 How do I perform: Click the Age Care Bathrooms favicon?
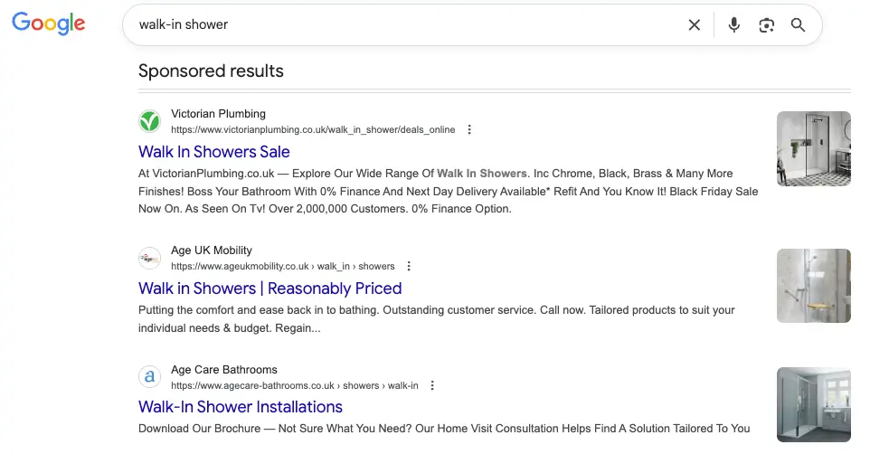(150, 377)
